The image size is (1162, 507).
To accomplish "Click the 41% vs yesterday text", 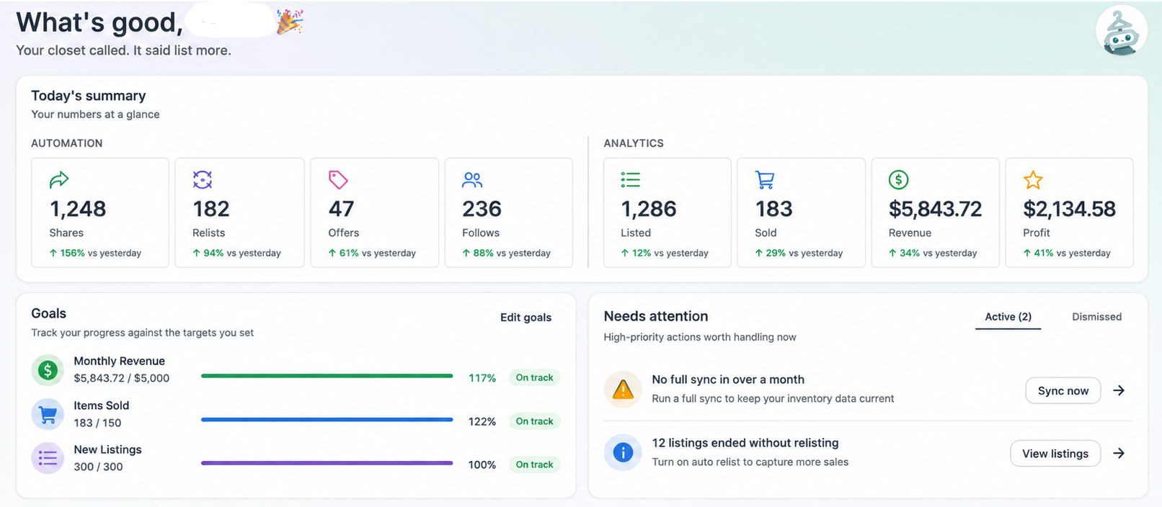I will 1067,253.
